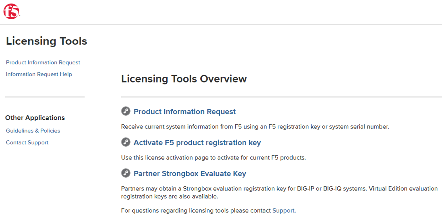Click the Other Applications heading

click(x=35, y=118)
